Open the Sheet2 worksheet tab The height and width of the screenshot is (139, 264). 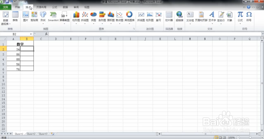pos(31,134)
